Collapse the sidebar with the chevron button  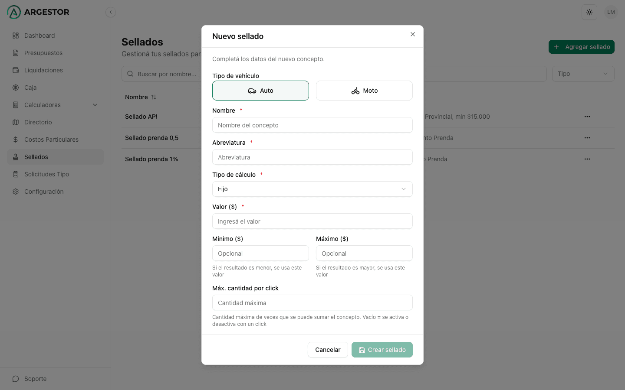pos(111,12)
